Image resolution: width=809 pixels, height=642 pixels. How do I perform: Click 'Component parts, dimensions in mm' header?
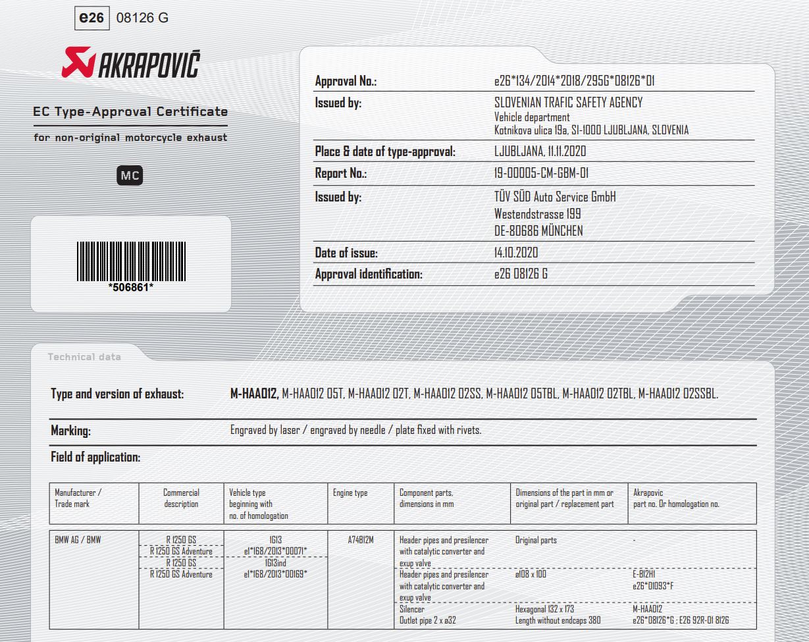pyautogui.click(x=427, y=498)
